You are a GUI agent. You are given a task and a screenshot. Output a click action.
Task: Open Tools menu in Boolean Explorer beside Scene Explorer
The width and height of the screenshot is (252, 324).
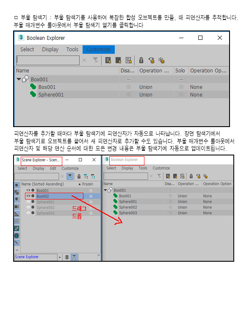tap(143, 168)
